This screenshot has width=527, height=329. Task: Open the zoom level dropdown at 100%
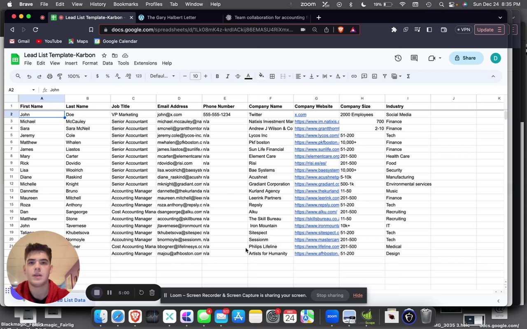pyautogui.click(x=77, y=76)
